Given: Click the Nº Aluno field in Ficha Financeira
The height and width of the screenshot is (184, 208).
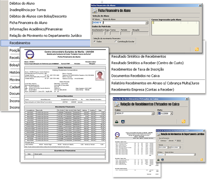Looking at the screenshot, I should (x=97, y=23).
